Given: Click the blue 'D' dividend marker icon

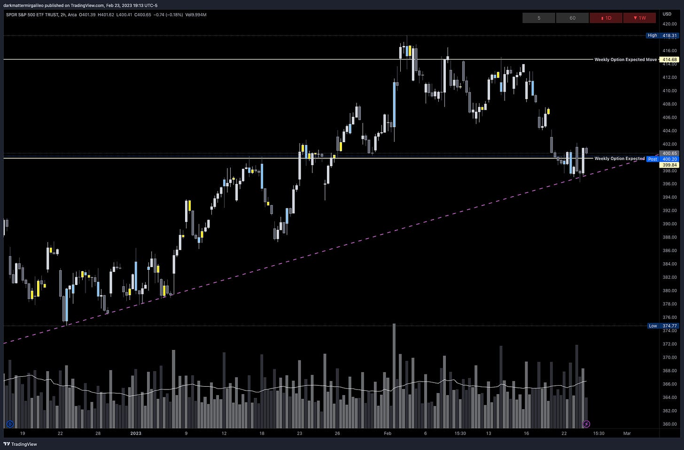Looking at the screenshot, I should (10, 424).
